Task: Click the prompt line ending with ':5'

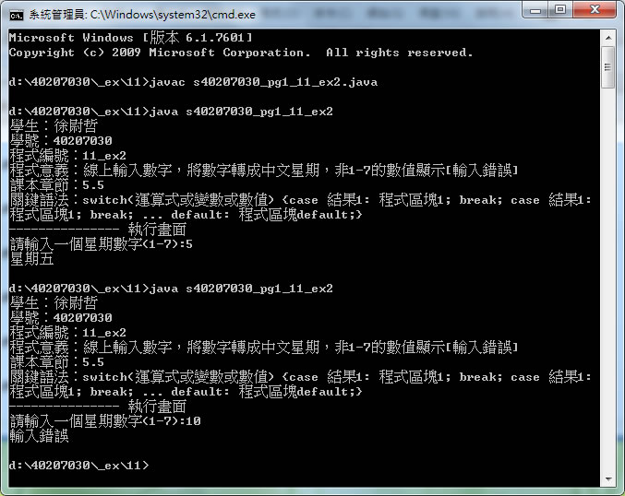Action: (102, 244)
